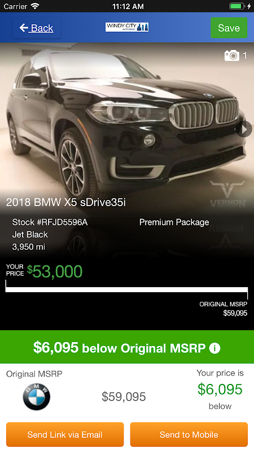254x453 pixels.
Task: Tap the BMW X5 vehicle photo
Action: coord(126,121)
